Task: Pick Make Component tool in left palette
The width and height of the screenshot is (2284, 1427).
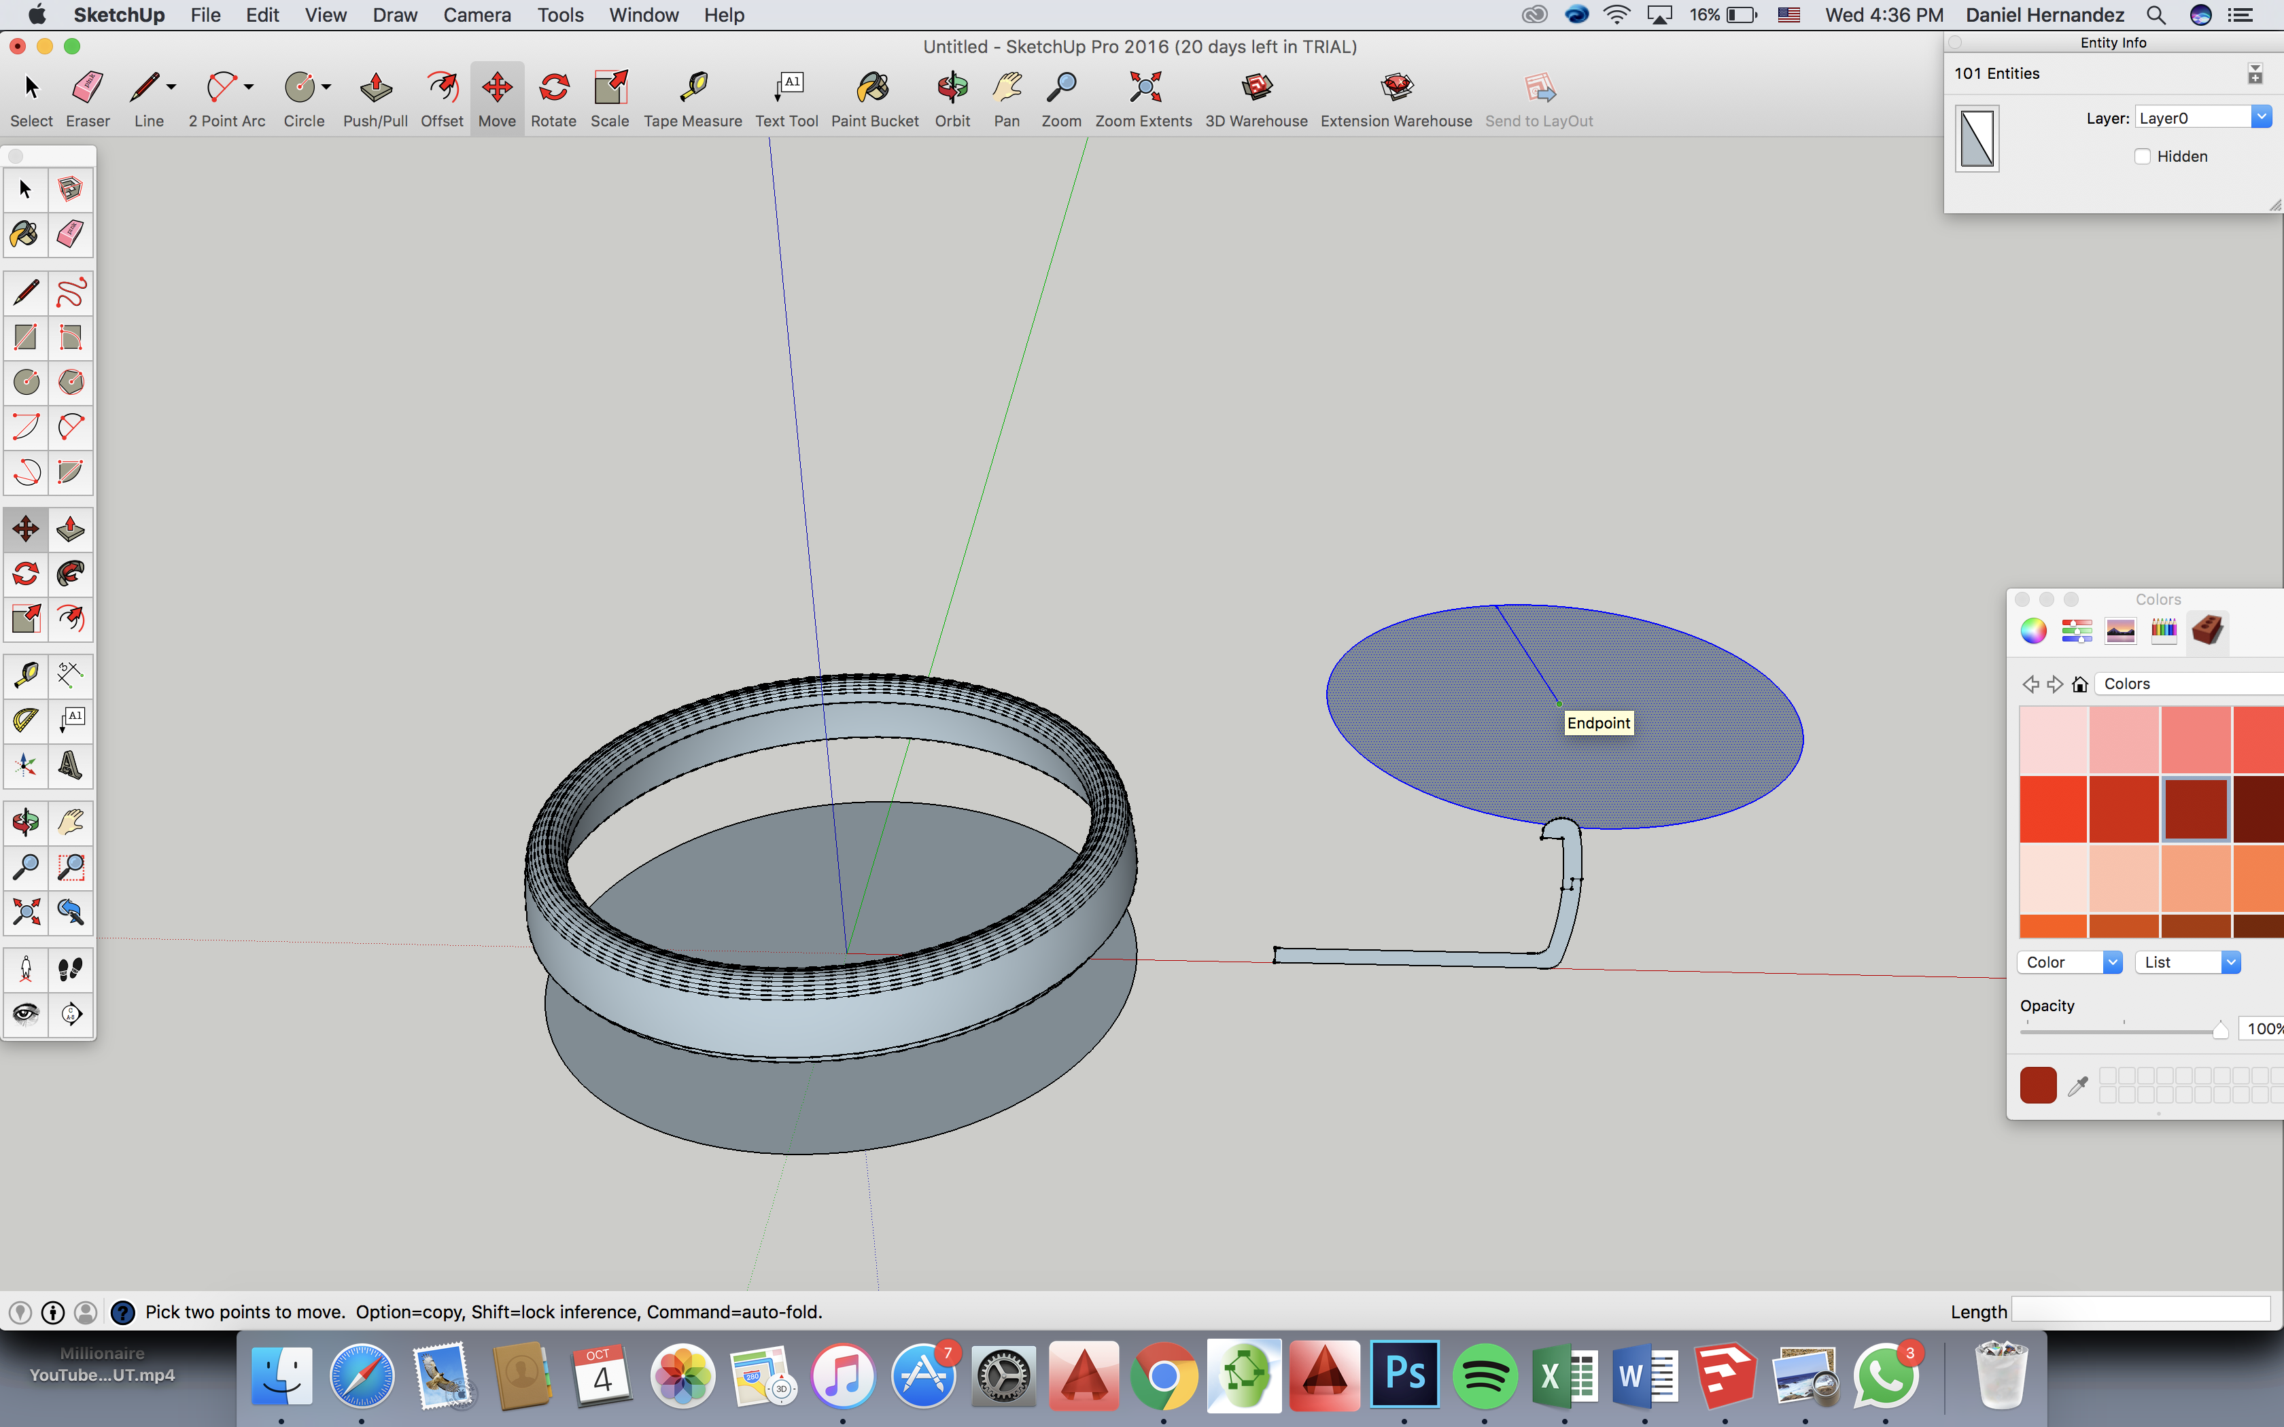Action: [71, 190]
